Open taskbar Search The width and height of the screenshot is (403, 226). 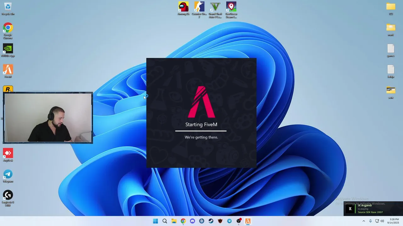pos(165,221)
